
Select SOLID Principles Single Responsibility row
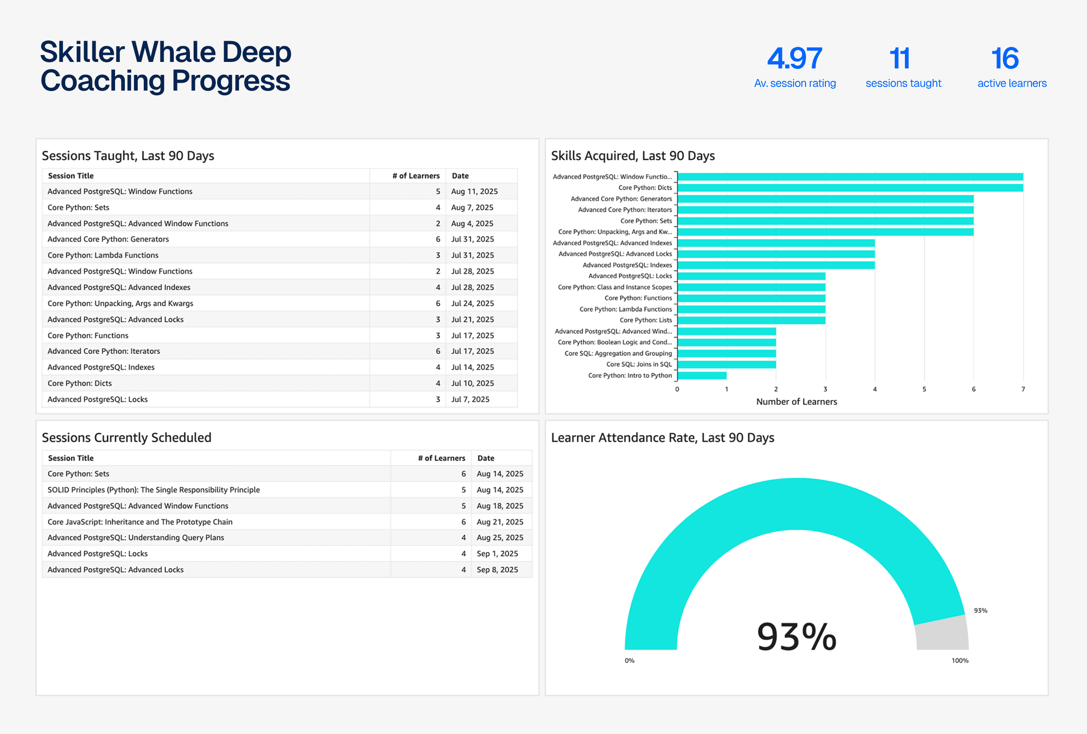coord(153,490)
